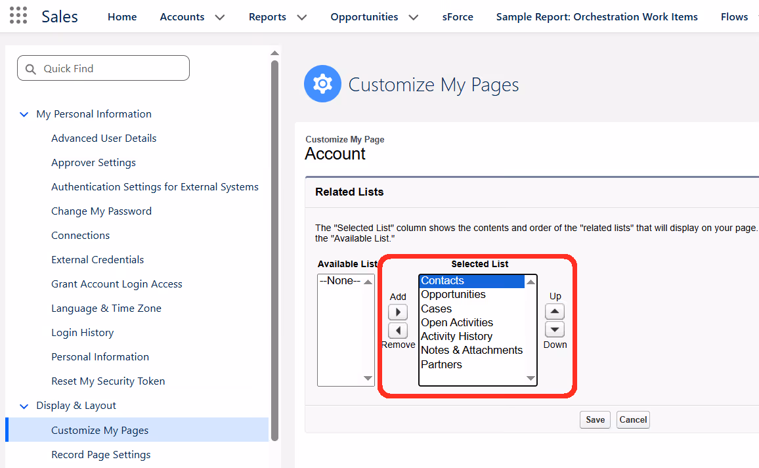Open the Accounts tab dropdown chevron
This screenshot has height=468, width=759.
(220, 18)
